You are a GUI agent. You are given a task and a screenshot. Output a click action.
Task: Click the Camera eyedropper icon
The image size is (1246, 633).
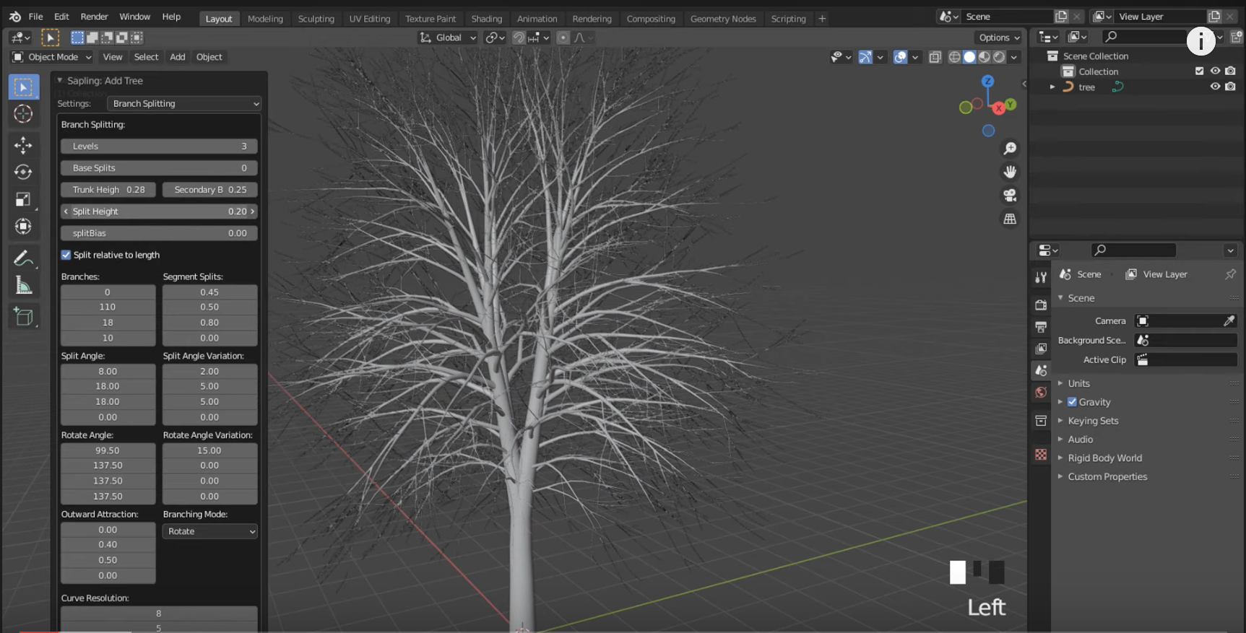[x=1229, y=320]
